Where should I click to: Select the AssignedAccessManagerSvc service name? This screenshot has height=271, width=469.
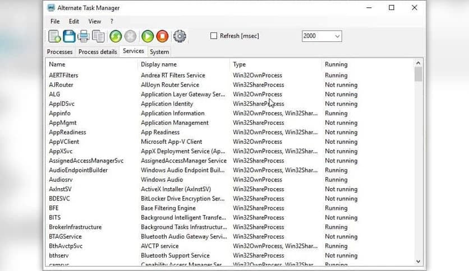click(x=86, y=161)
